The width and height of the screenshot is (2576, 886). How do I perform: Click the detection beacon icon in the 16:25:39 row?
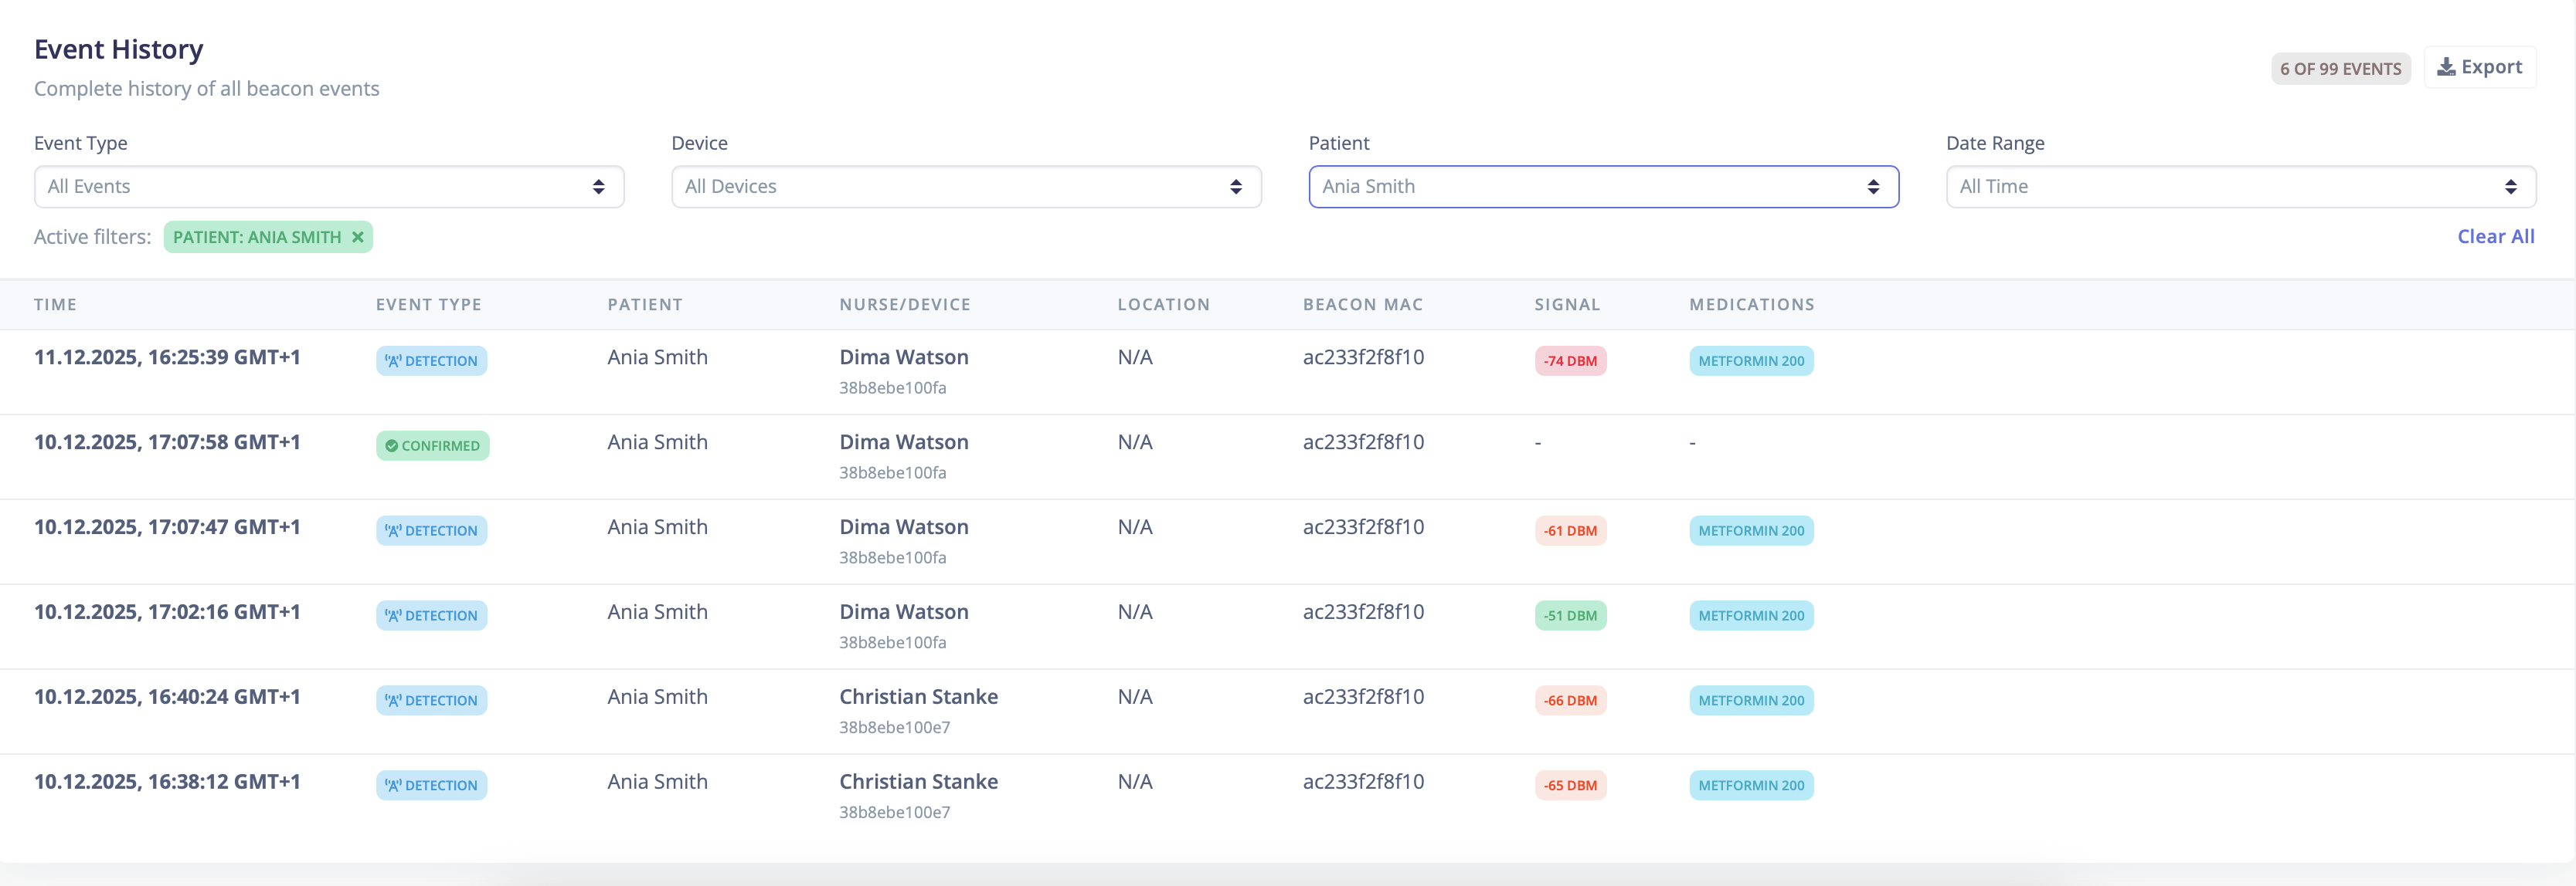393,360
